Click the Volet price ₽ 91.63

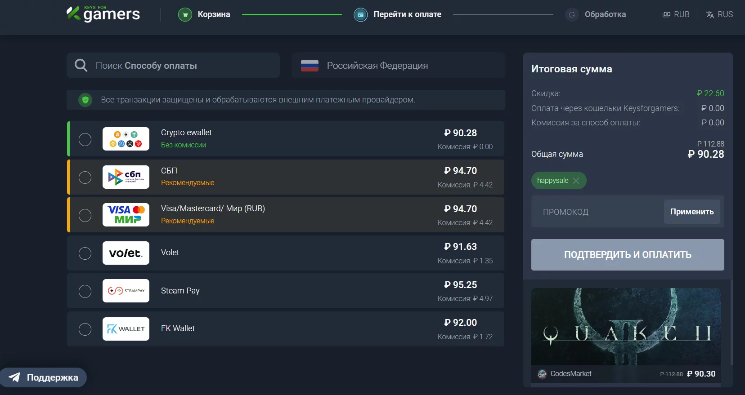(x=460, y=247)
